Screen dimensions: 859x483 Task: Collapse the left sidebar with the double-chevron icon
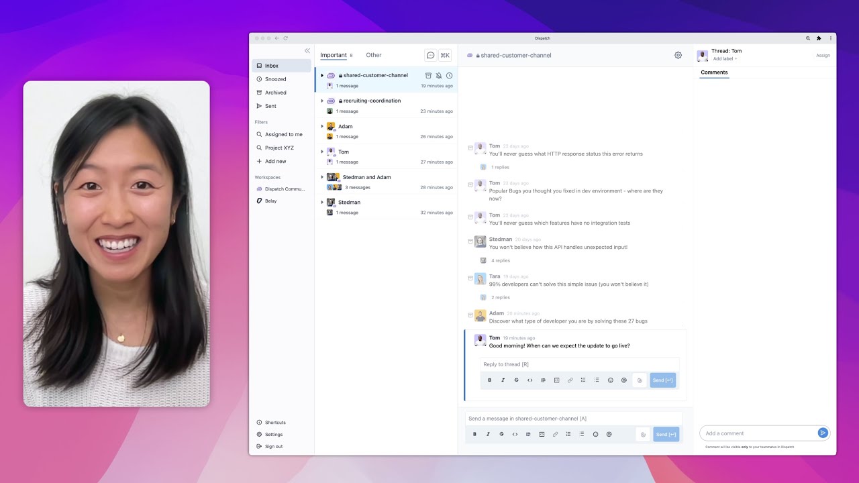pos(307,51)
